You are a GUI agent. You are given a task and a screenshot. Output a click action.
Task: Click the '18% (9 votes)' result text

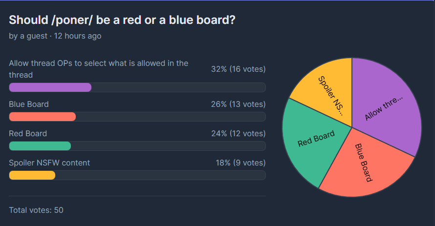tap(241, 163)
